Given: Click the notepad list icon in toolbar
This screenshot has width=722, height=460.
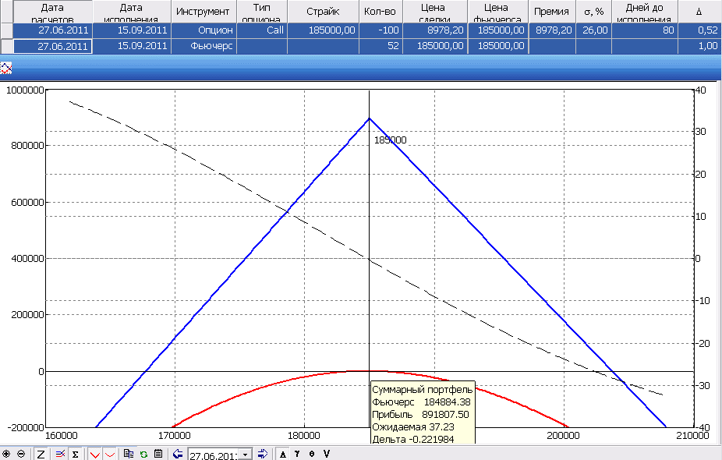Looking at the screenshot, I should (x=157, y=454).
